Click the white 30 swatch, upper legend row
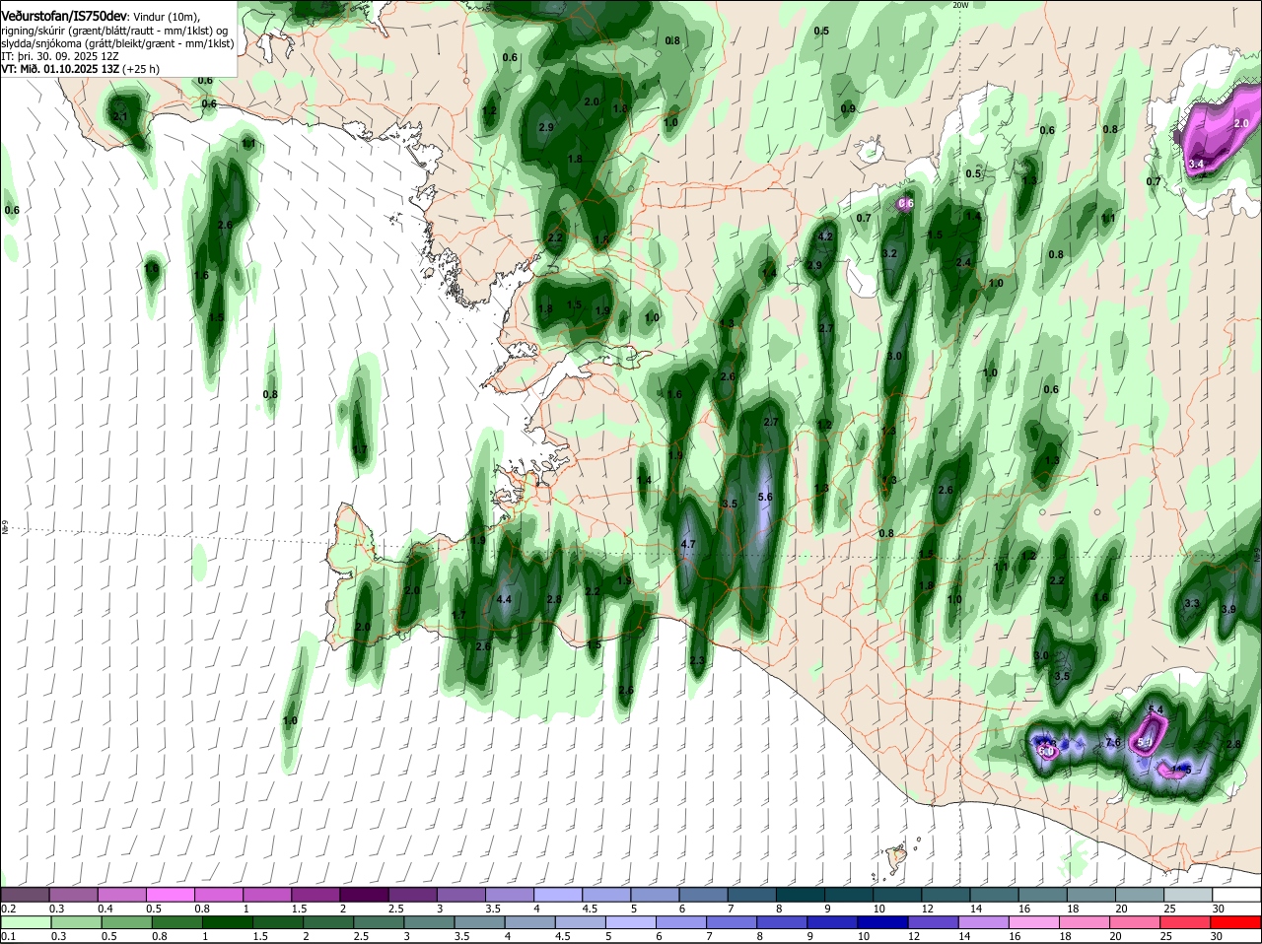 (x=1237, y=895)
